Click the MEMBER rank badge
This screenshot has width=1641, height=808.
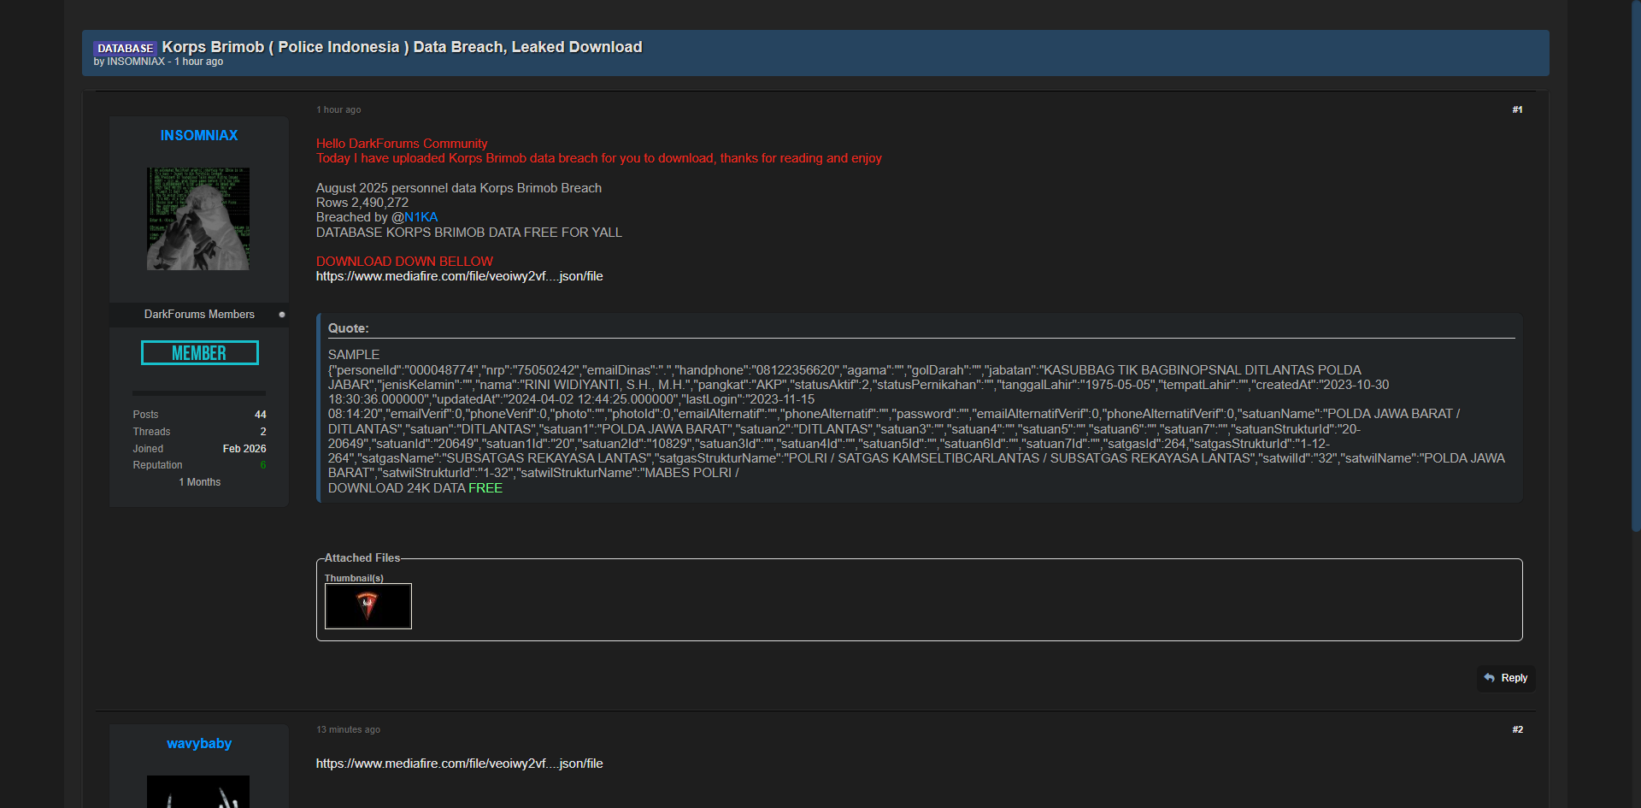199,353
